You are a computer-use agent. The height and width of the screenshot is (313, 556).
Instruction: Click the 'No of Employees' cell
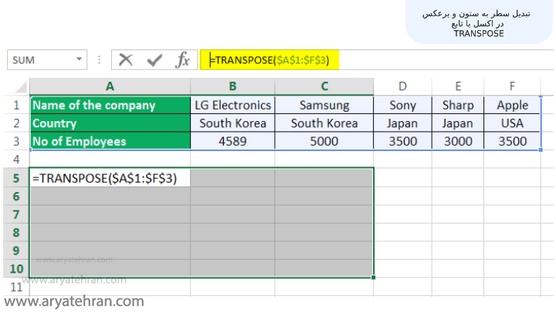(x=110, y=141)
